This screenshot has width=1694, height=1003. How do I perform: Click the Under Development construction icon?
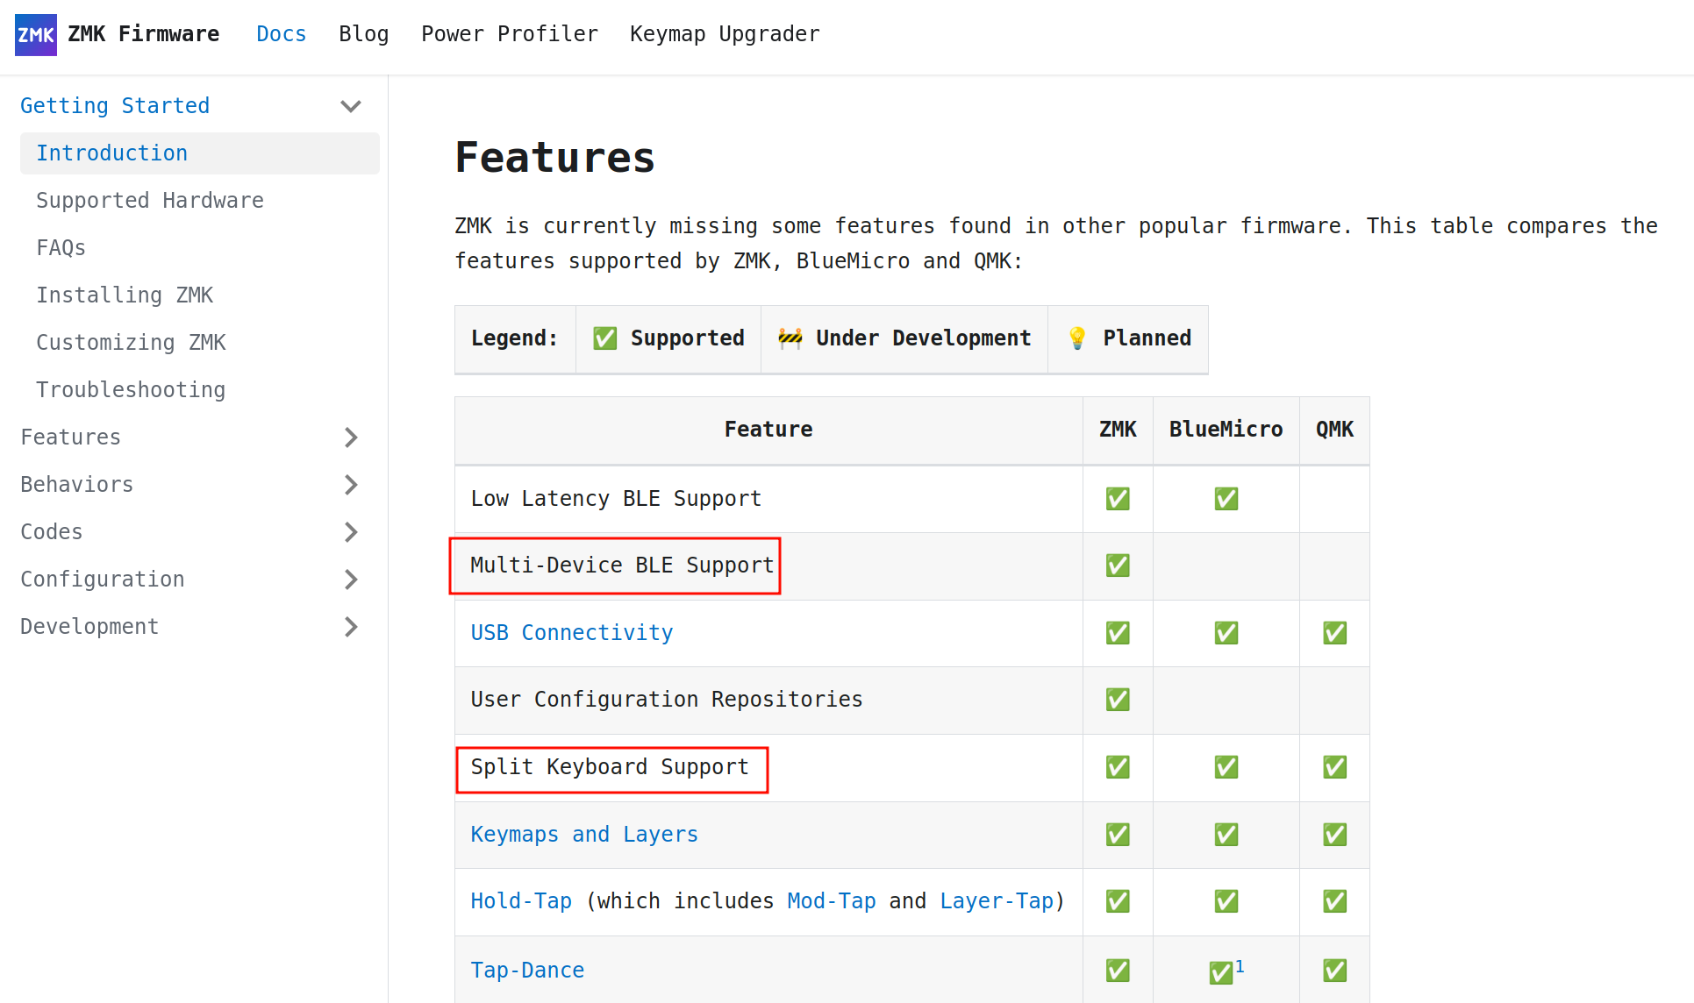point(790,338)
